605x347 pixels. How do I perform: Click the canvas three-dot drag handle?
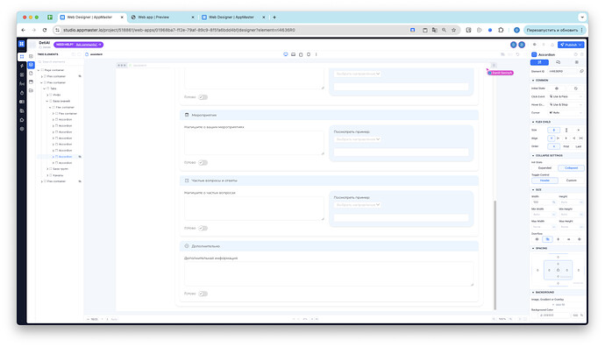click(122, 65)
